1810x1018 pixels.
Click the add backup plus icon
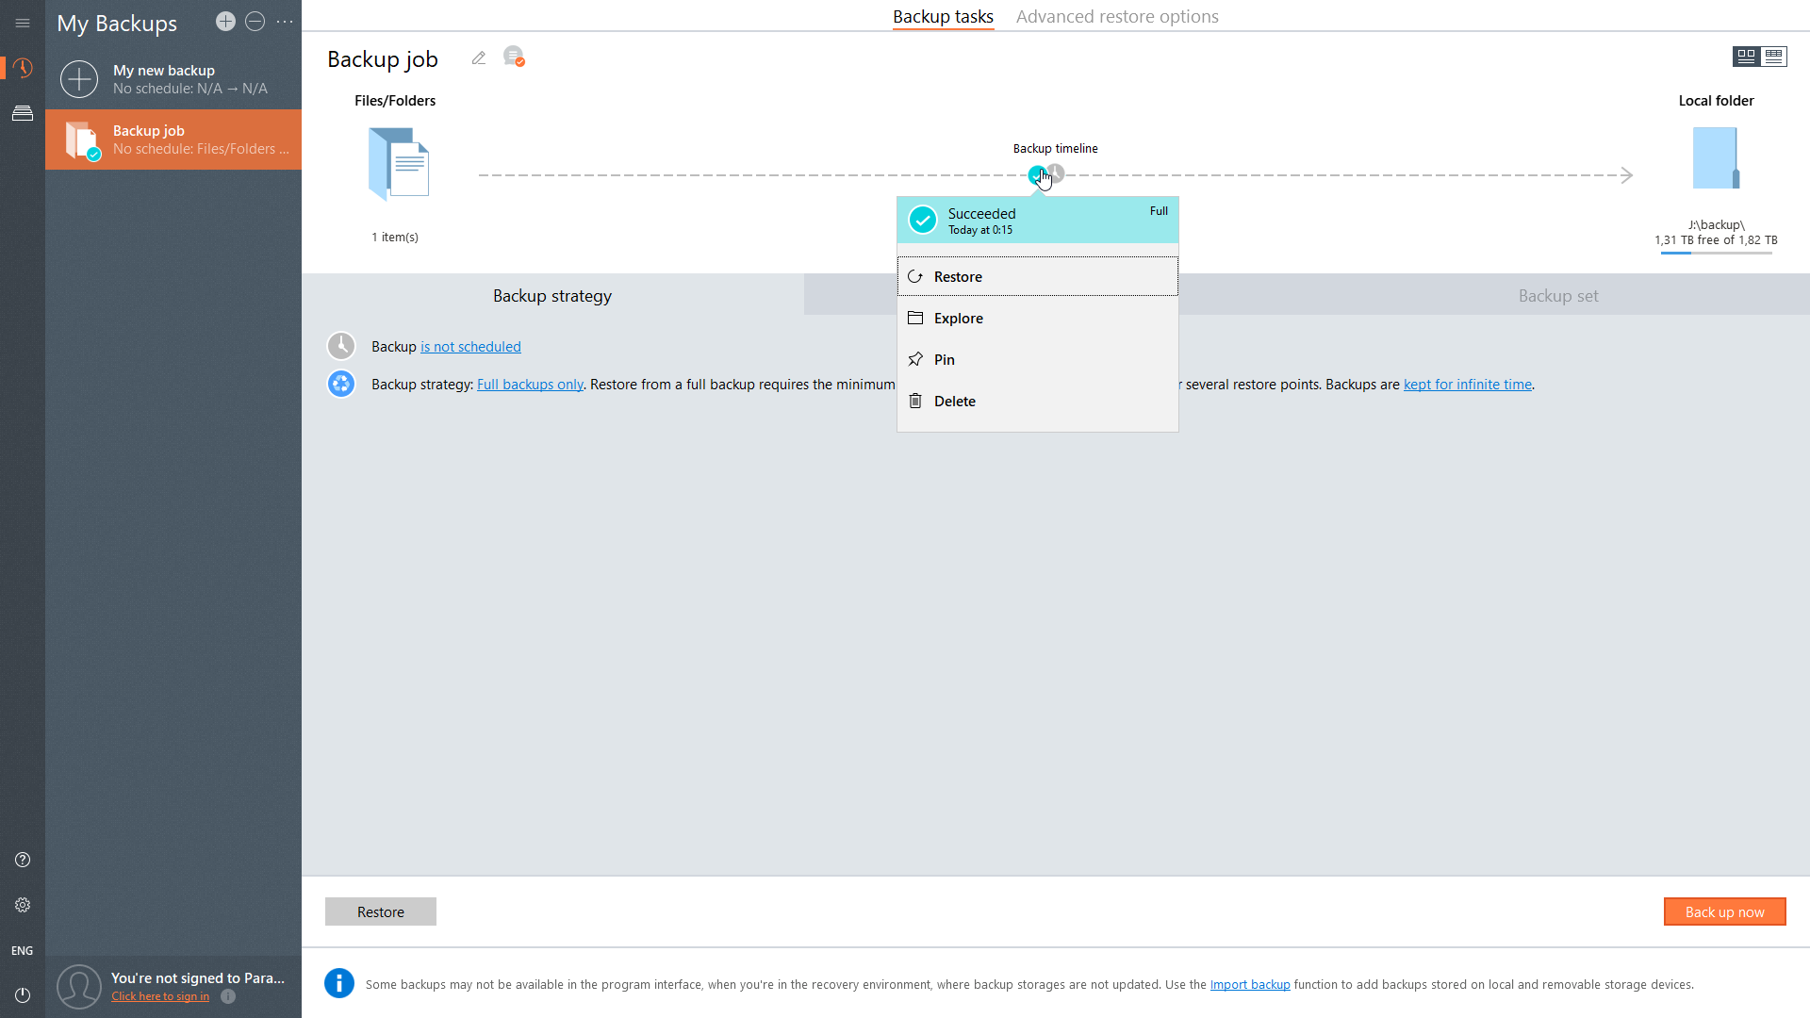click(224, 22)
